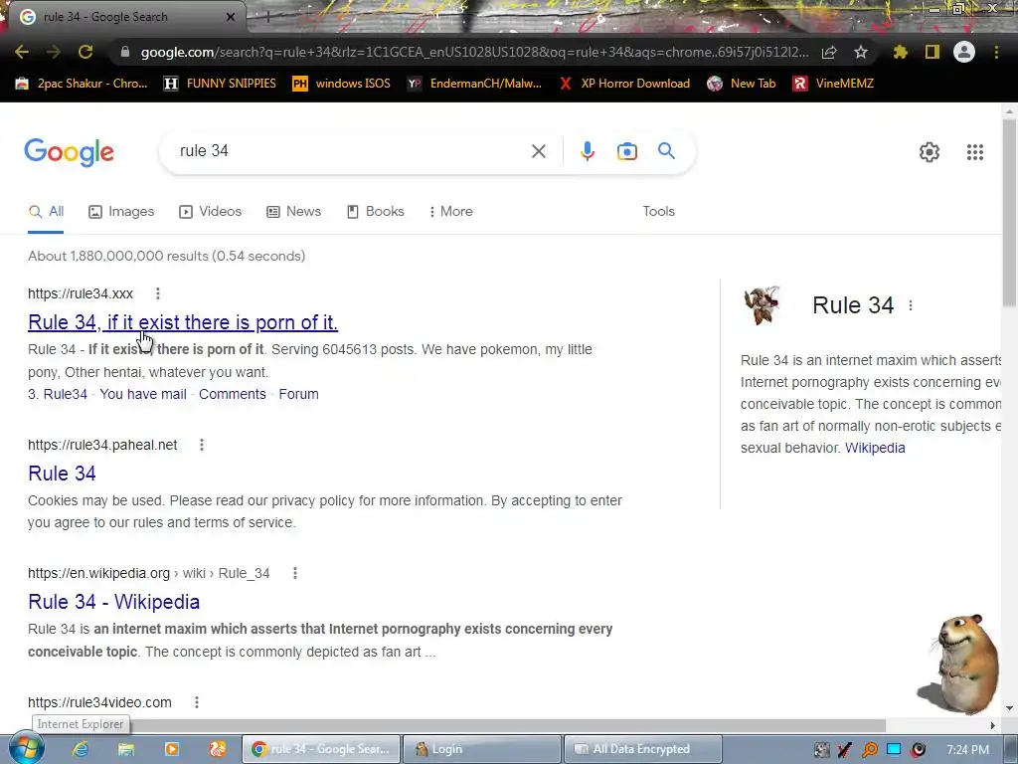The width and height of the screenshot is (1018, 764).
Task: Open the New Tab bookmark
Action: [742, 84]
